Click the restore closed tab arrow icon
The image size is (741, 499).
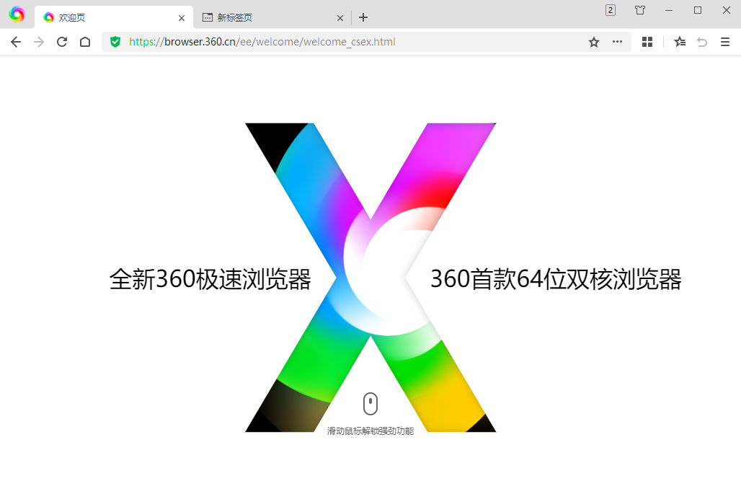pos(702,42)
